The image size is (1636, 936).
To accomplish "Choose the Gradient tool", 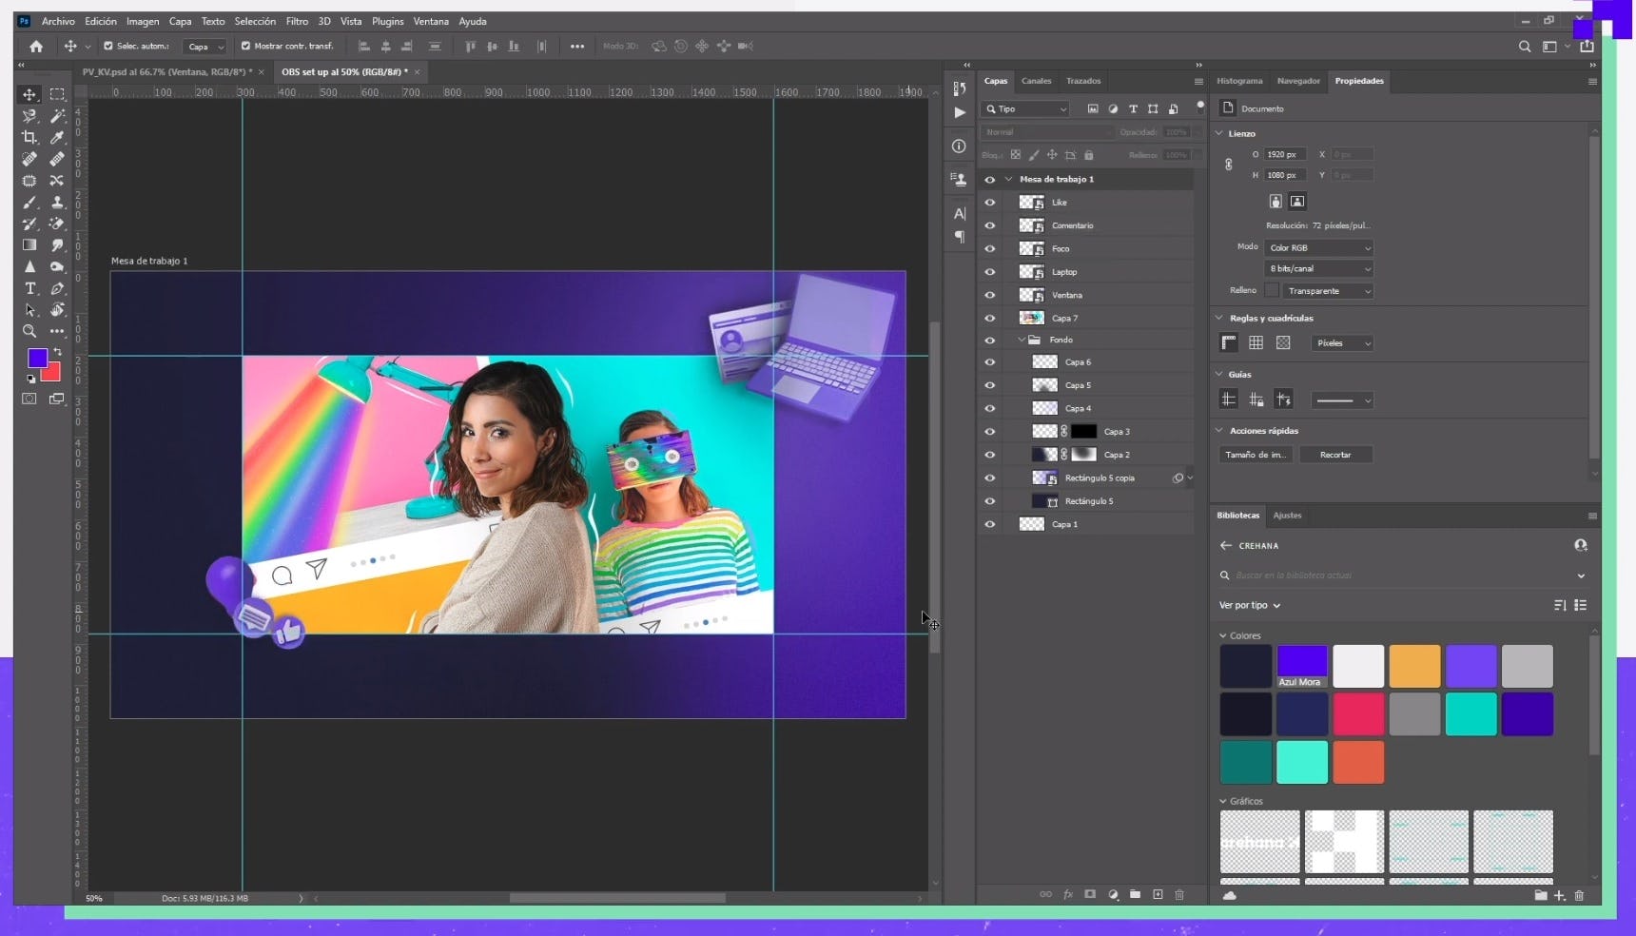I will 29,245.
